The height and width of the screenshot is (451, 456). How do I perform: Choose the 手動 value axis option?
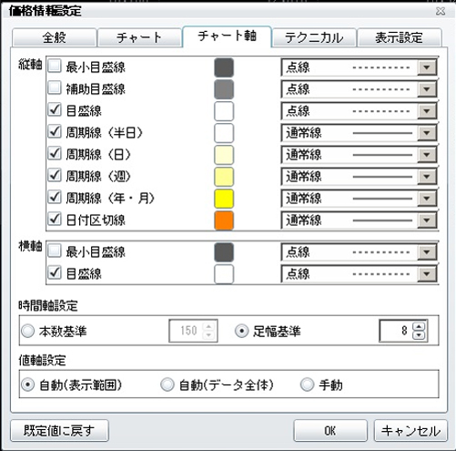307,384
